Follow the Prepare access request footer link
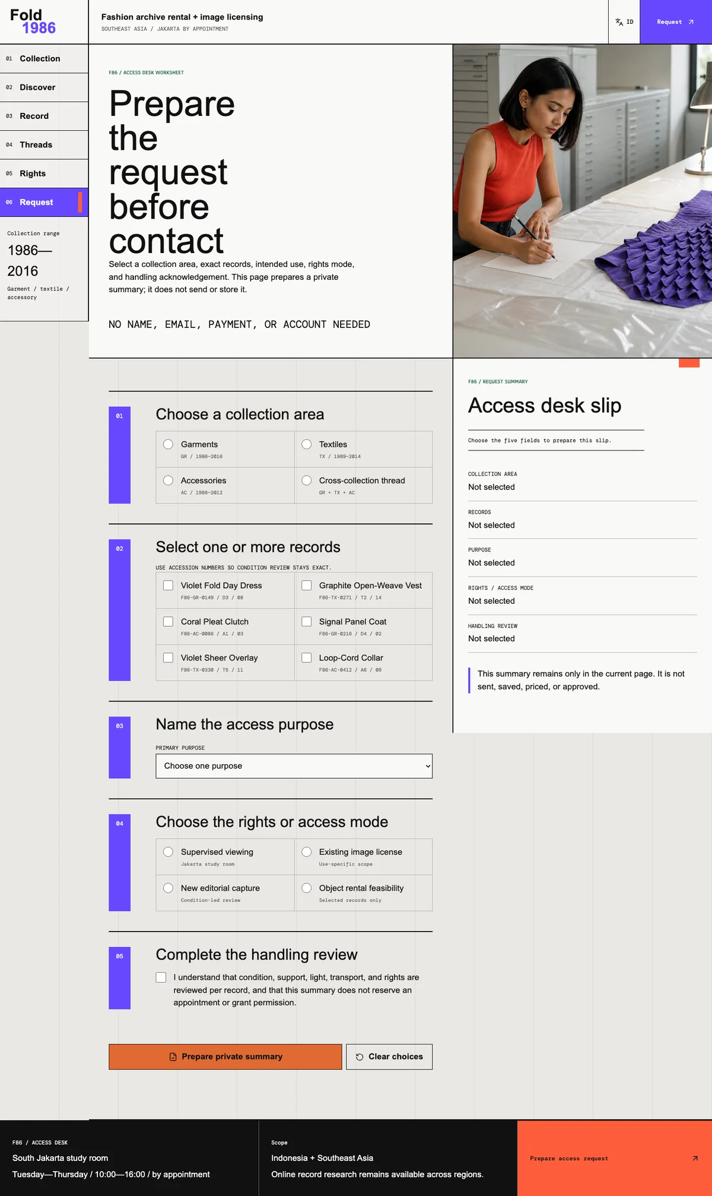The image size is (712, 1196). 615,1159
